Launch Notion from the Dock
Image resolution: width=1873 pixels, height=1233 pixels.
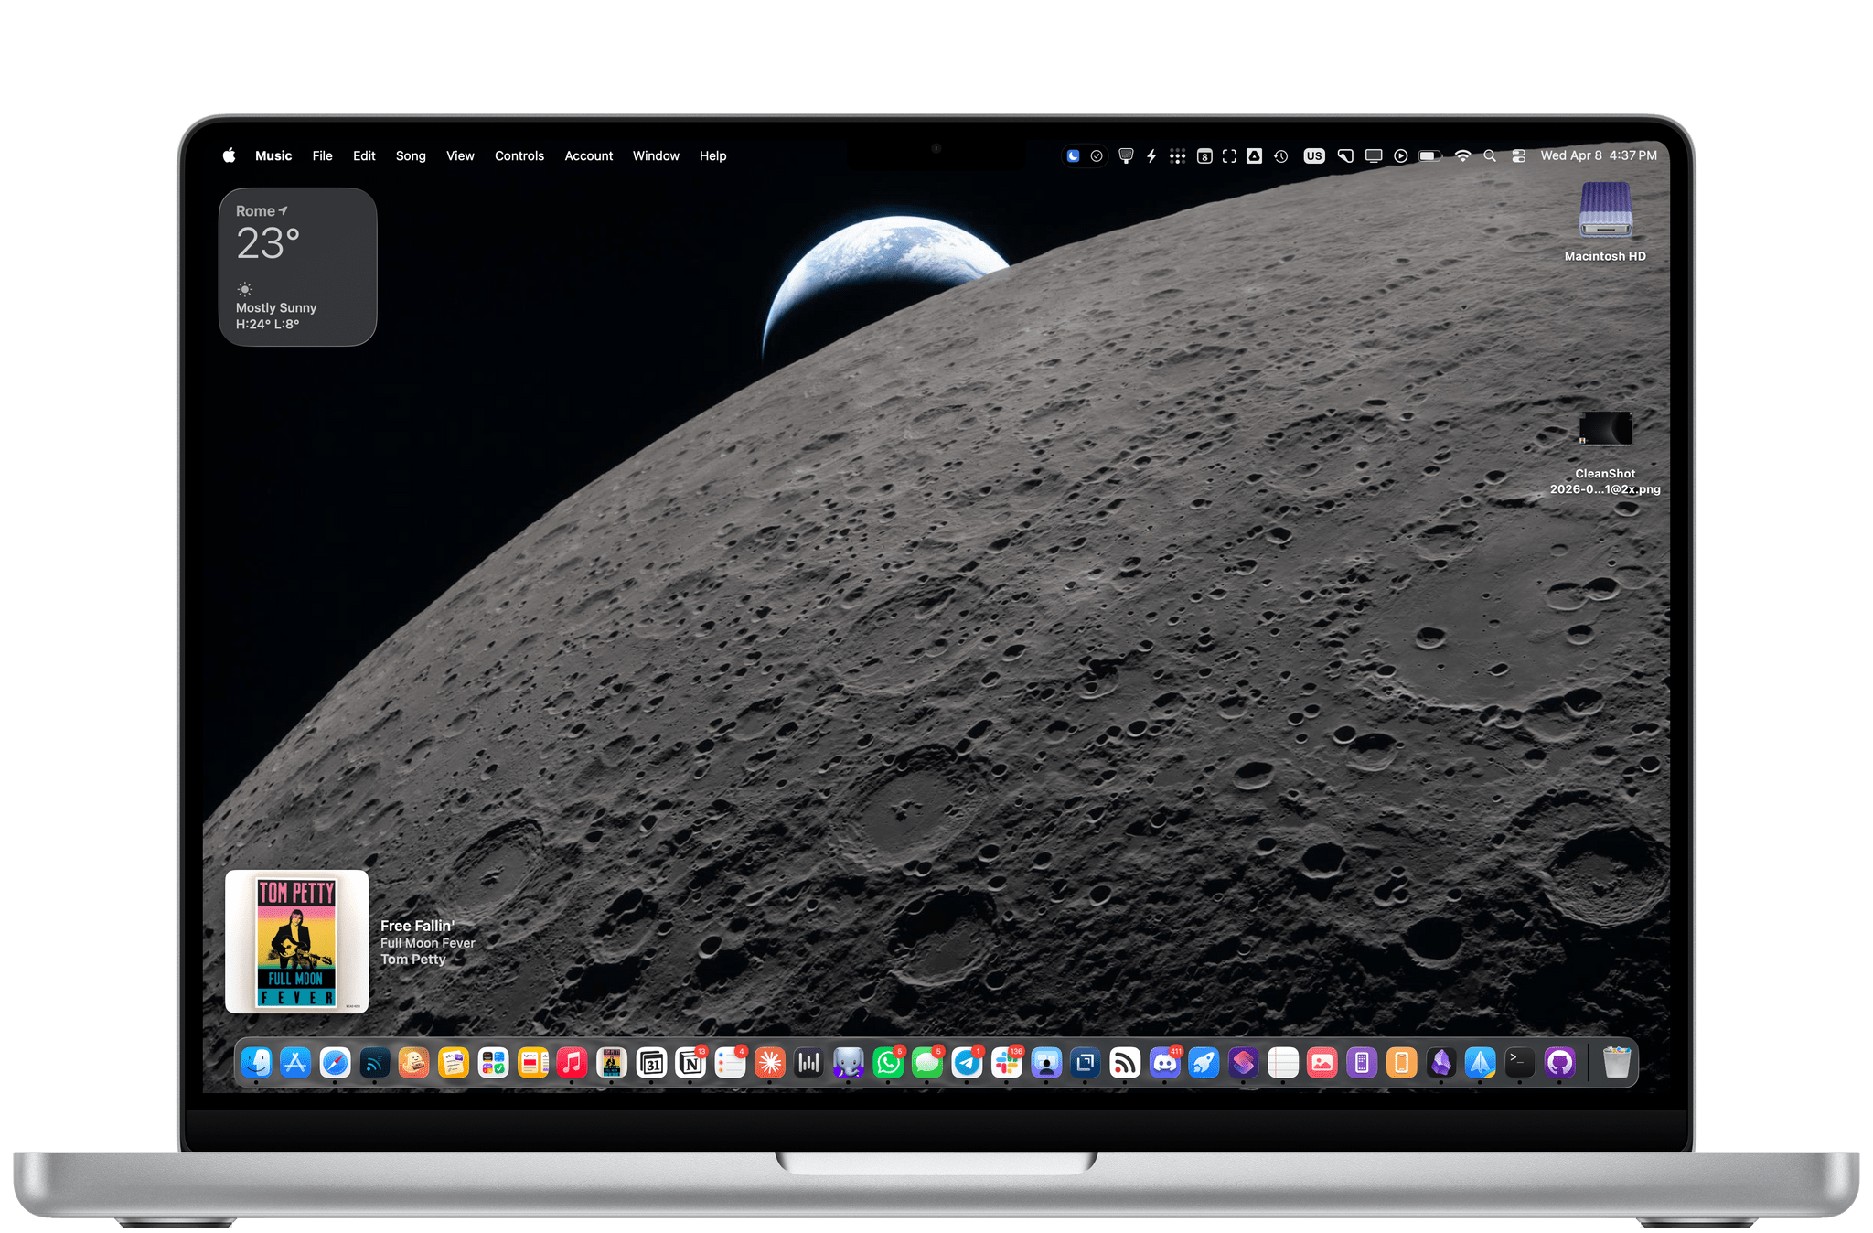(x=690, y=1062)
